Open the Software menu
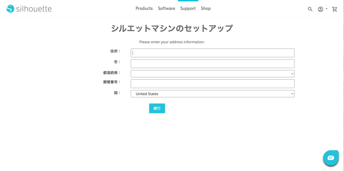This screenshot has height=171, width=344. (166, 8)
